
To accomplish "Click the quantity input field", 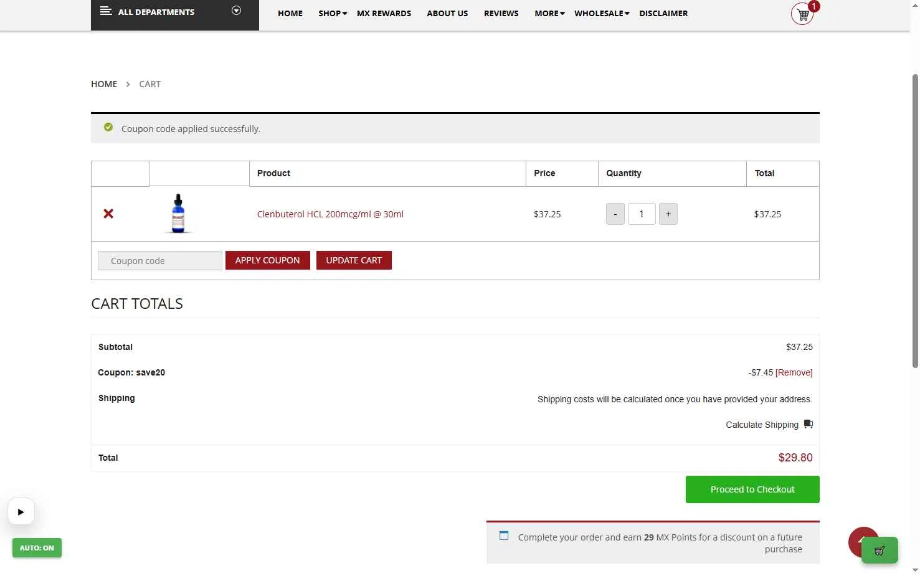I will pos(642,214).
